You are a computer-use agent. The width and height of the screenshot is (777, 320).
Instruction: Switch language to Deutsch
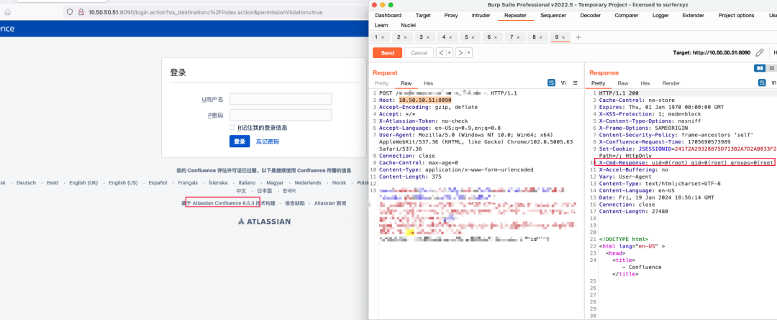[27, 183]
